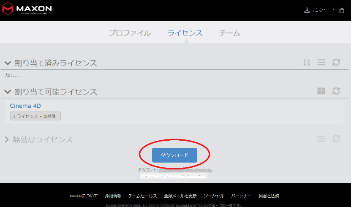This screenshot has height=207, width=351.
Task: Open the ソーシャル footer link
Action: click(x=214, y=196)
